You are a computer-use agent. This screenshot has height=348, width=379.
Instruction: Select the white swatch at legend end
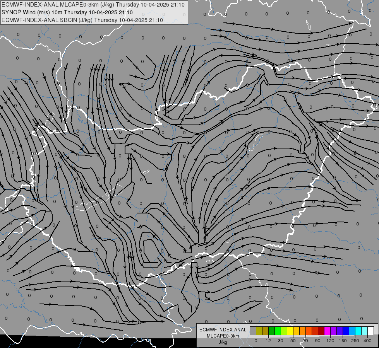coord(371,331)
